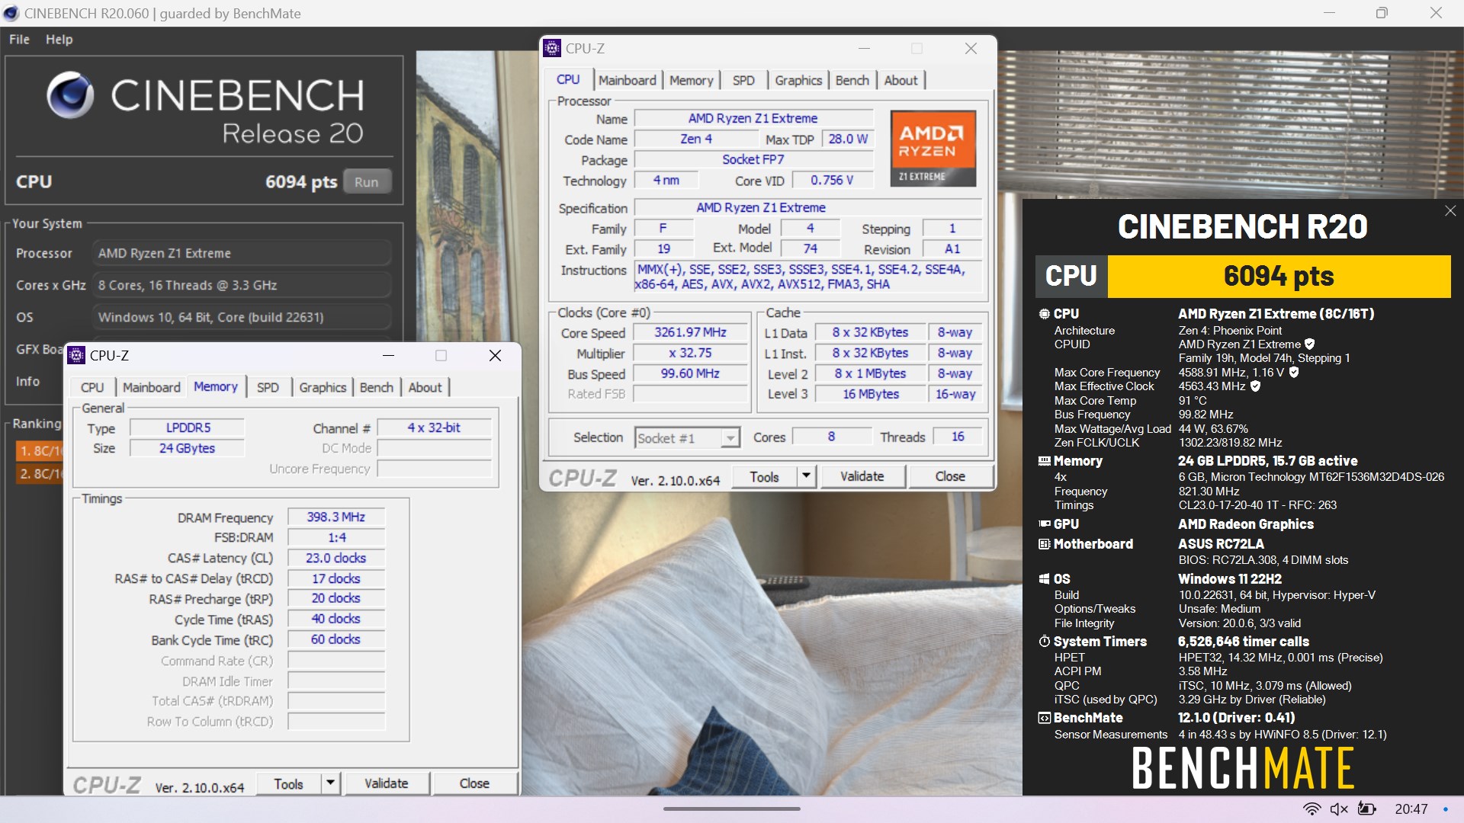Open About tab in CPU-Z CPU window

(x=901, y=81)
